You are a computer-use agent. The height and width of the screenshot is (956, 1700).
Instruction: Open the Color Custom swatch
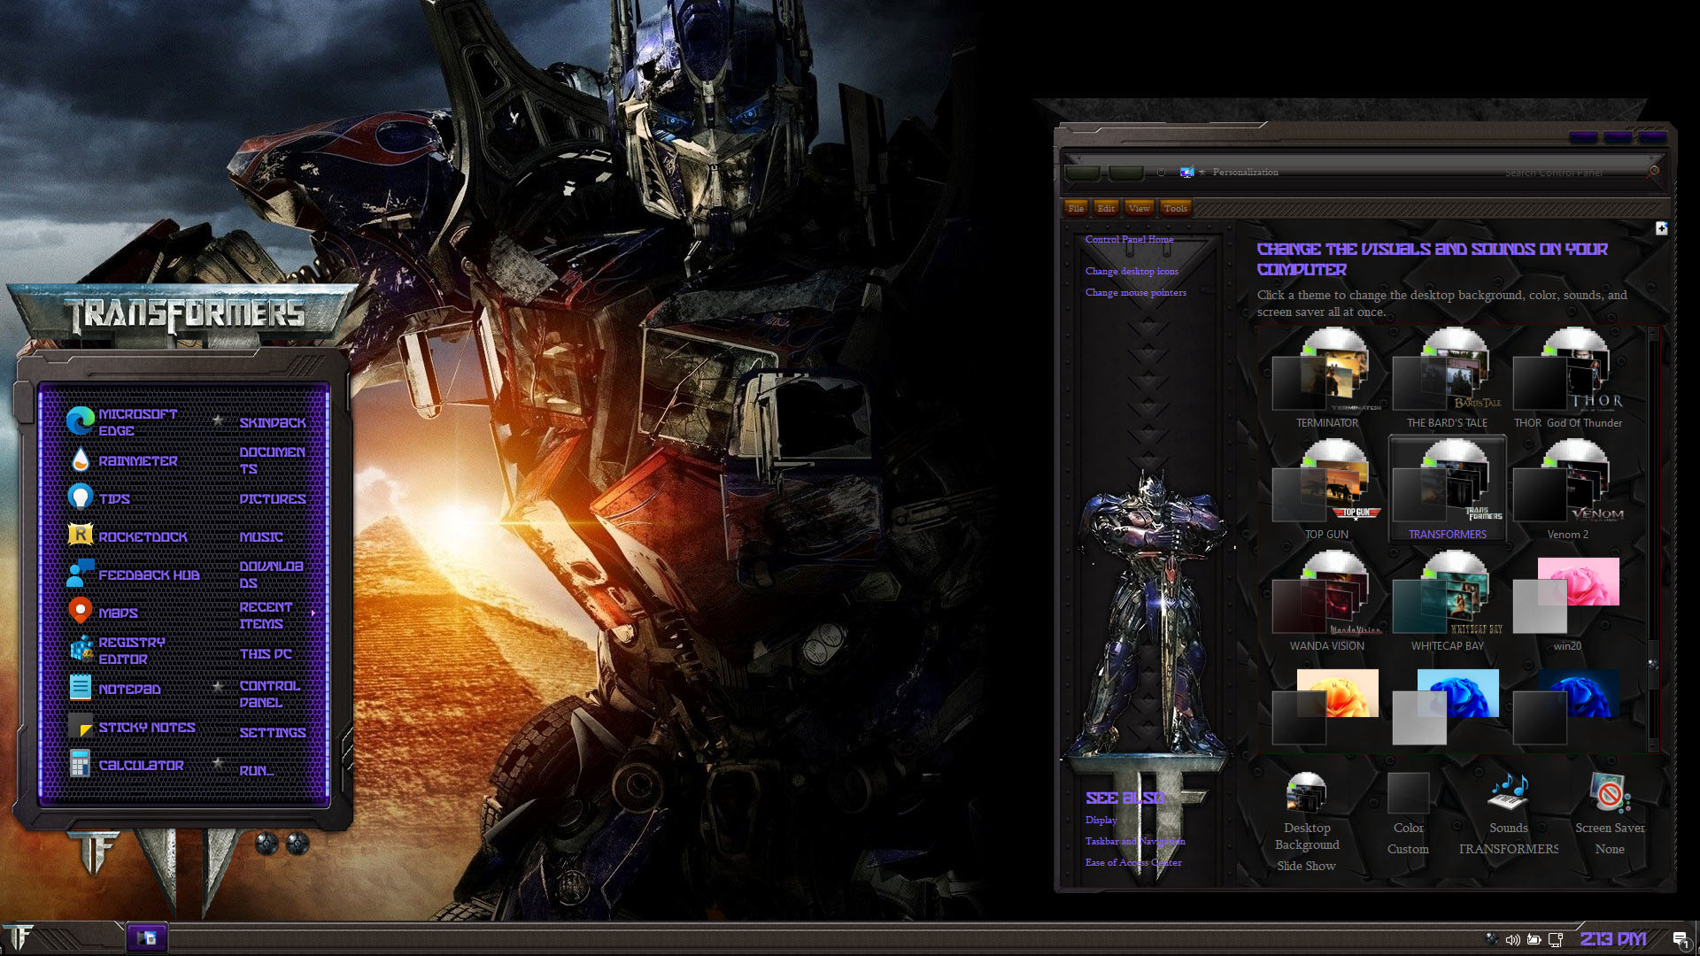point(1408,794)
